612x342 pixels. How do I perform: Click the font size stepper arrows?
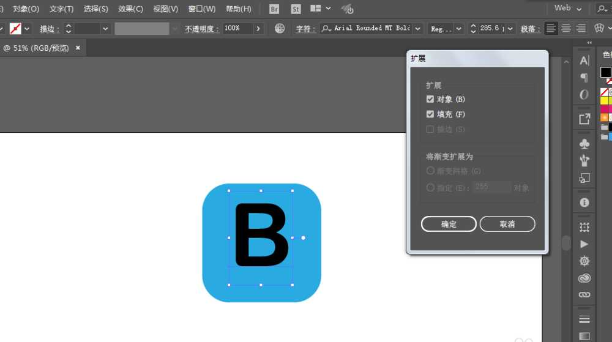pyautogui.click(x=473, y=28)
